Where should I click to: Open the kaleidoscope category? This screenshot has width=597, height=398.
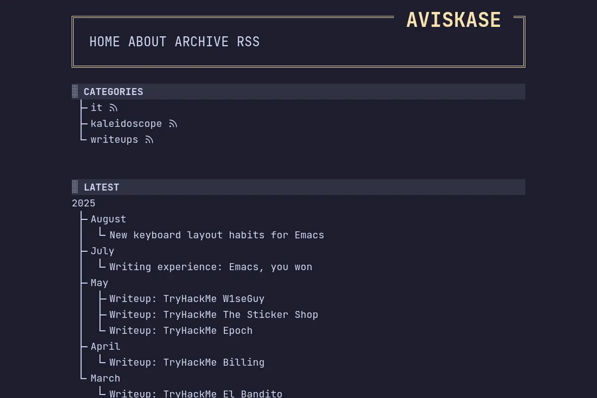(x=126, y=123)
